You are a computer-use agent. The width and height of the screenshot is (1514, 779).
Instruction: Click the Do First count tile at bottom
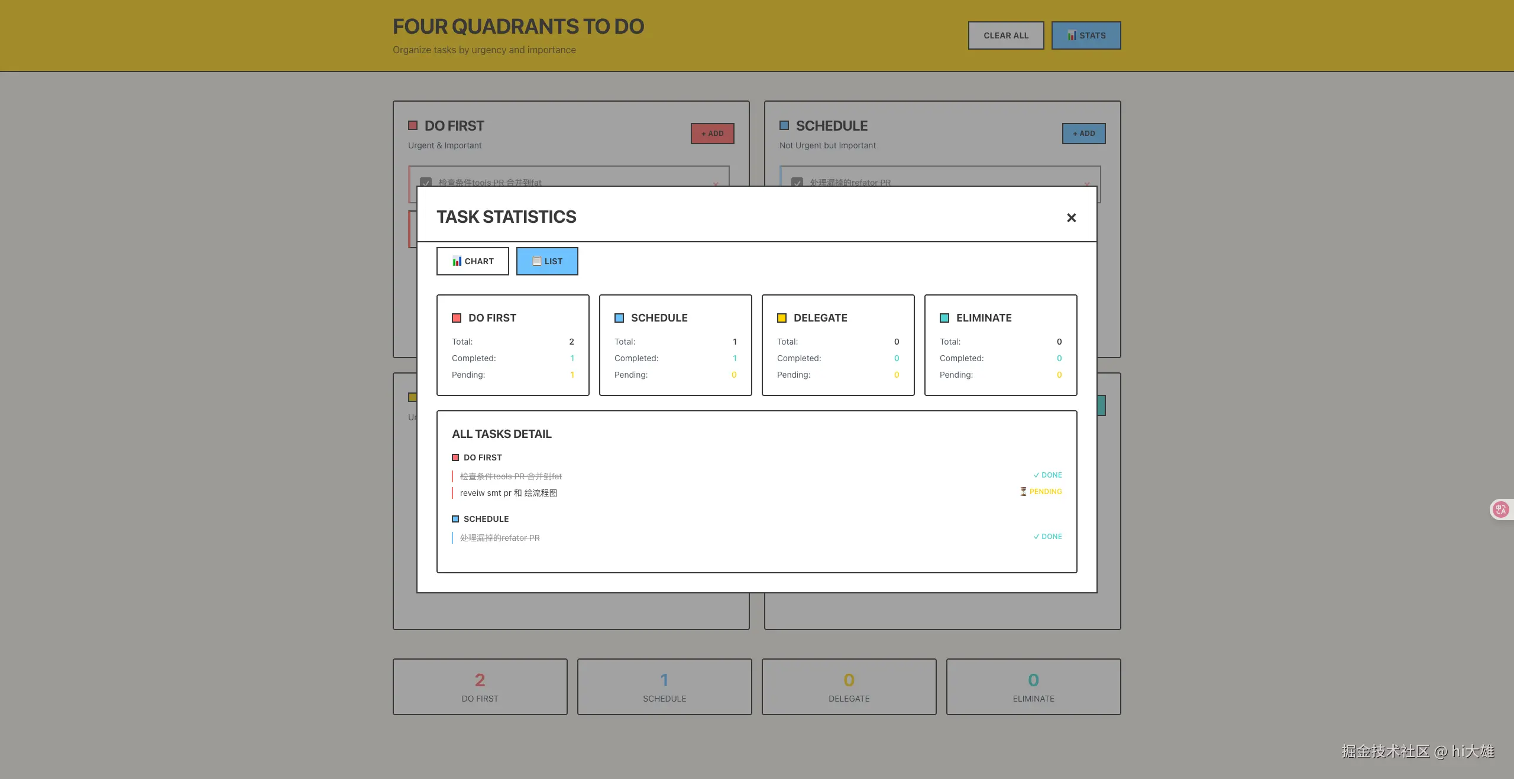[480, 687]
